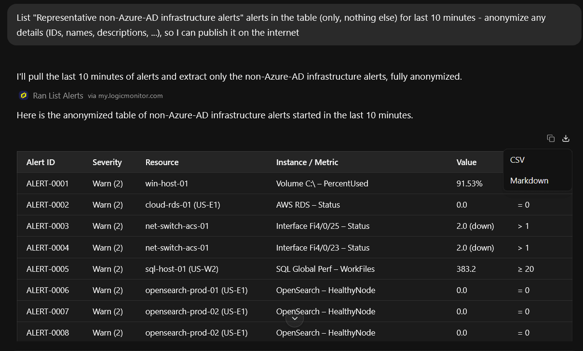
Task: Select cell ALERT-0001
Action: [x=48, y=183]
